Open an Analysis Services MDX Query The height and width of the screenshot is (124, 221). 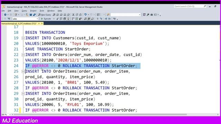pos(58,14)
